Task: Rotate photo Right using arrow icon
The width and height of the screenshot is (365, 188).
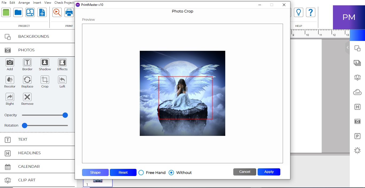Action: pos(10,97)
